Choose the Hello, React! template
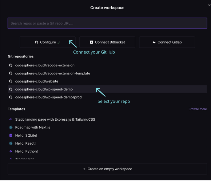Screen dimensions: 211x181 coord(107,143)
